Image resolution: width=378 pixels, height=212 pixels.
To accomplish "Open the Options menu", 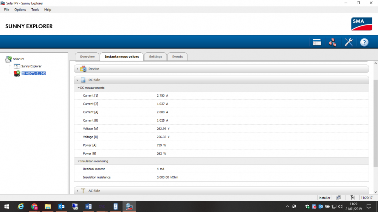I will tap(20, 10).
